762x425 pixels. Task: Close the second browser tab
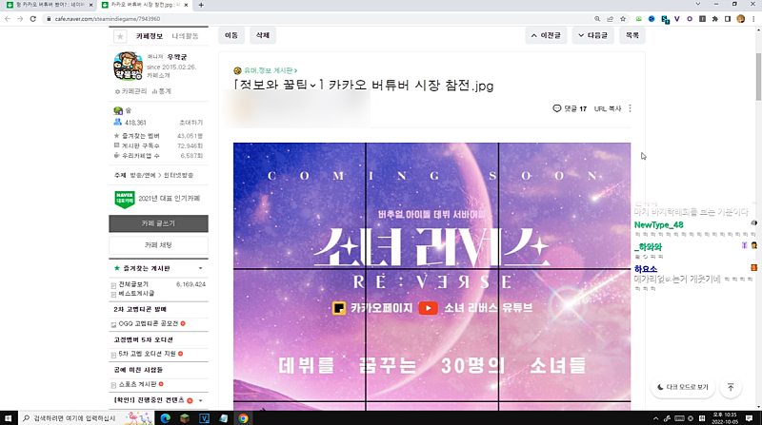(186, 5)
